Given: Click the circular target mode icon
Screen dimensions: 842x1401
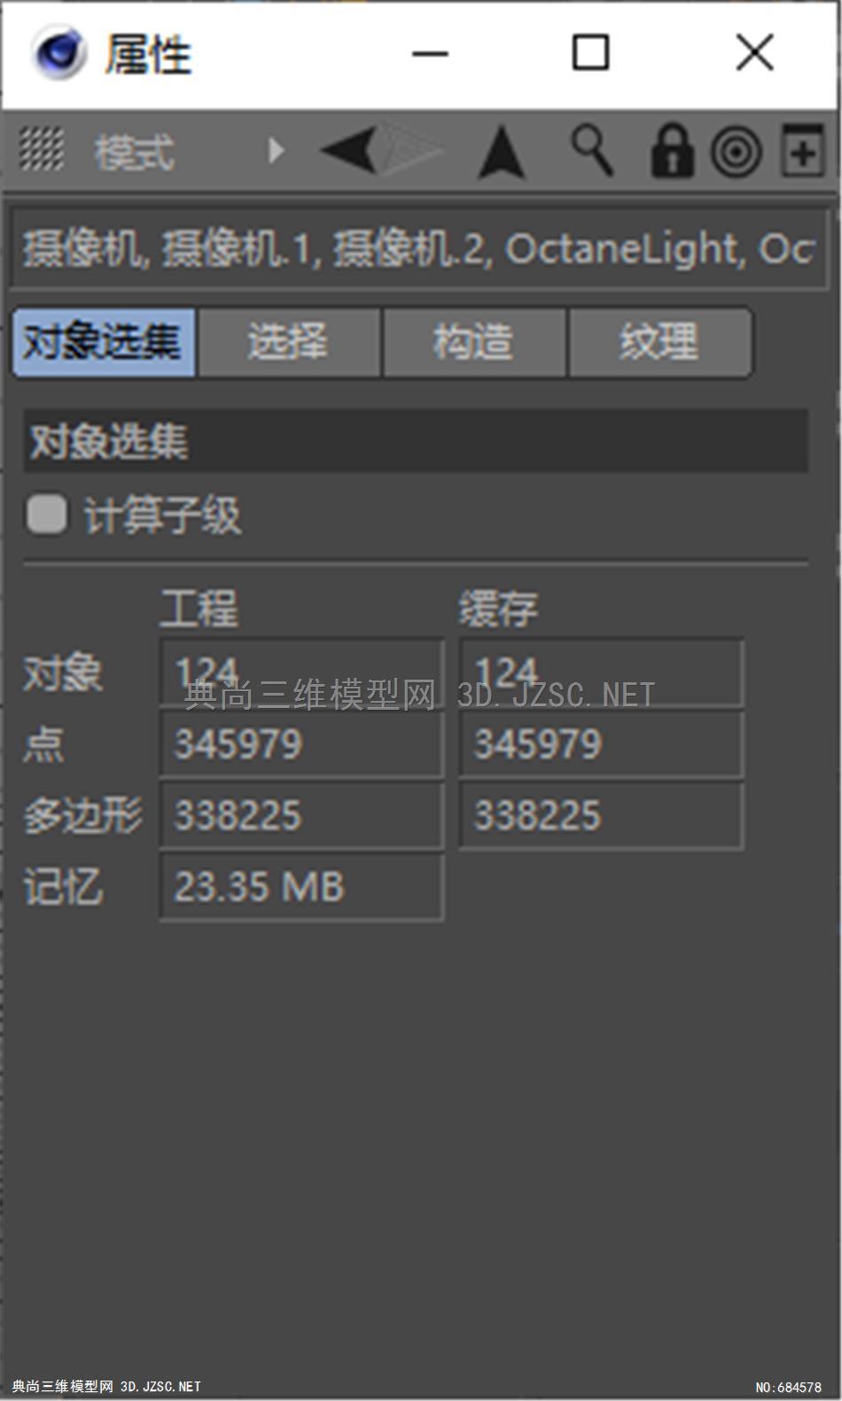Looking at the screenshot, I should [736, 152].
